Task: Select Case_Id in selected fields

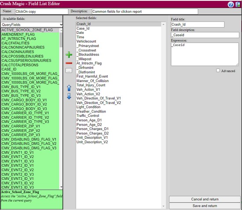Action: [118, 29]
